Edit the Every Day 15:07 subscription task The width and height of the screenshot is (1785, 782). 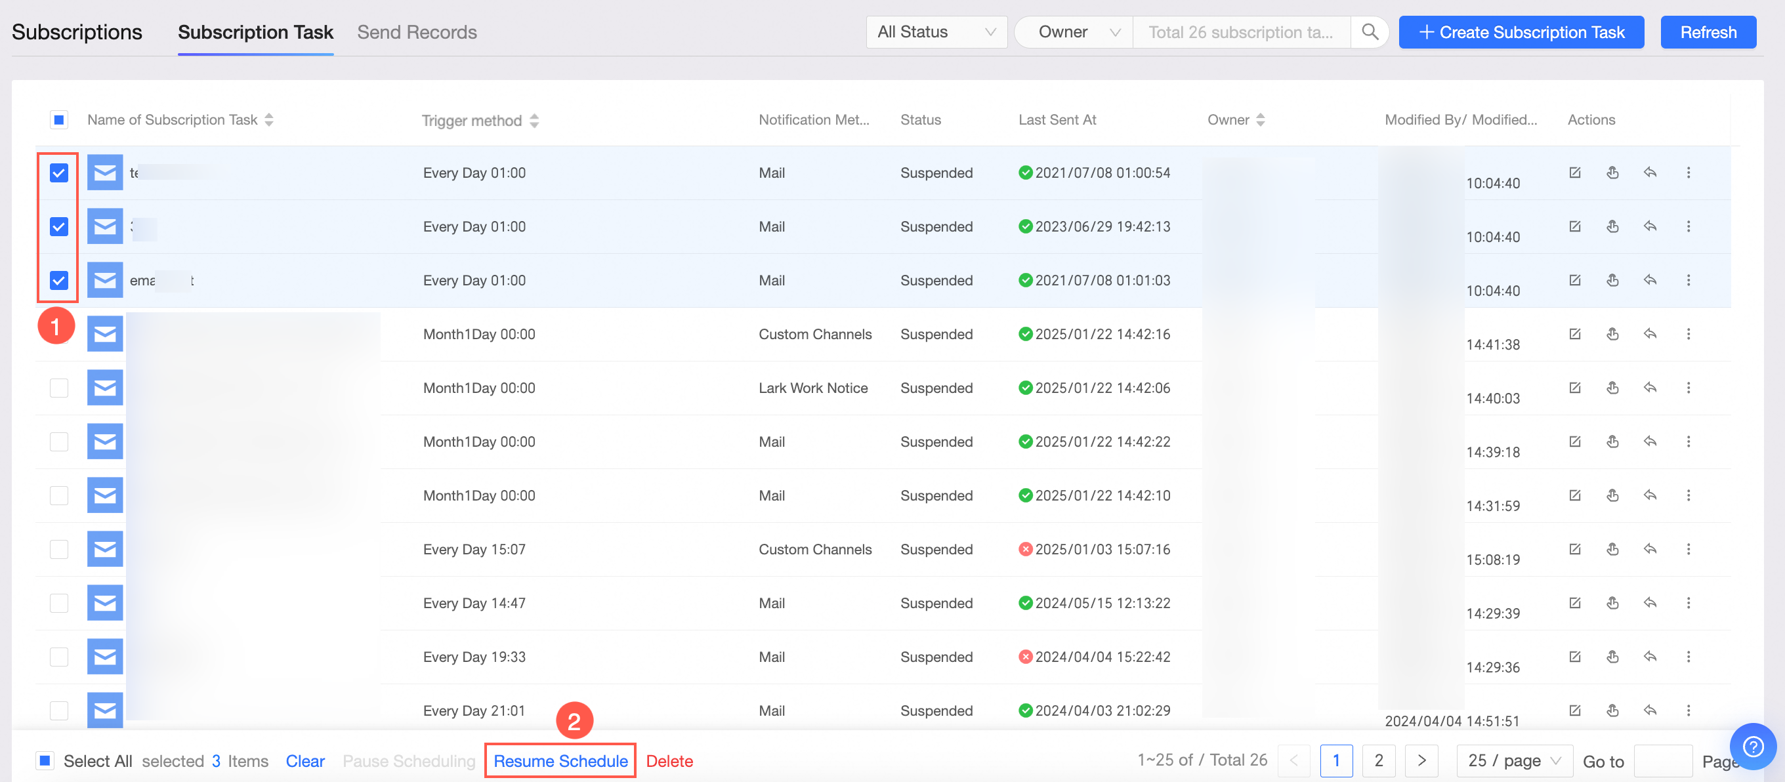point(1574,548)
